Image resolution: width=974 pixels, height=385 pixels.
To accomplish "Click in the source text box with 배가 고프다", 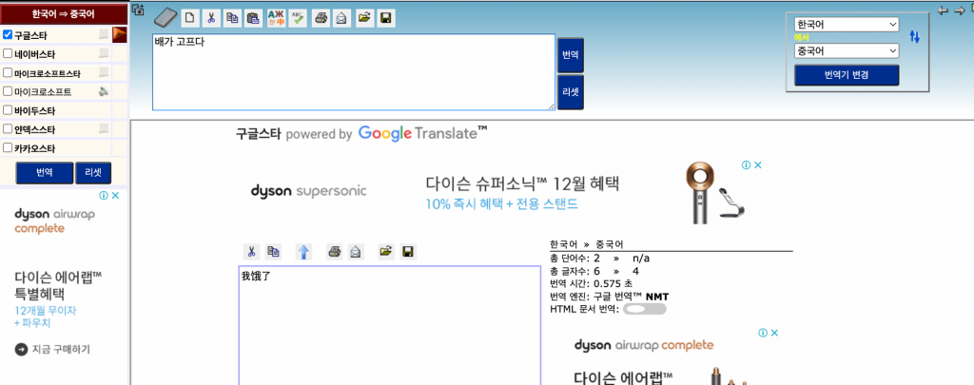I will click(x=354, y=72).
